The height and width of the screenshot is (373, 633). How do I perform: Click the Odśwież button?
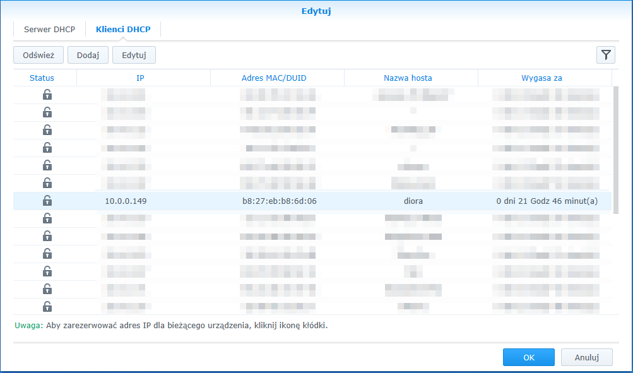(x=38, y=55)
